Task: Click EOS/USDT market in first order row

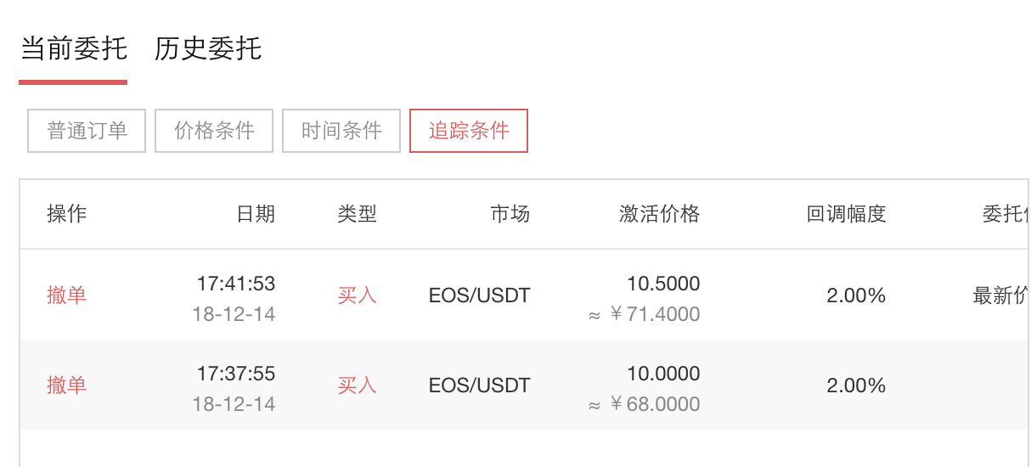Action: [x=479, y=295]
